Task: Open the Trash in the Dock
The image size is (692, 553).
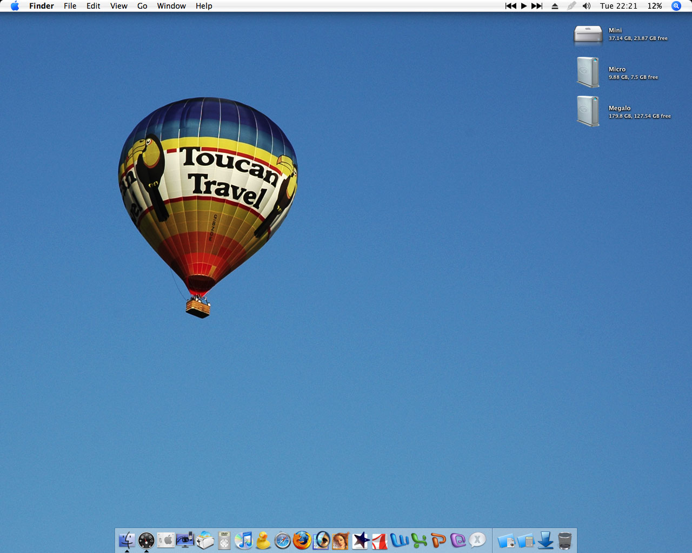Action: pyautogui.click(x=565, y=540)
